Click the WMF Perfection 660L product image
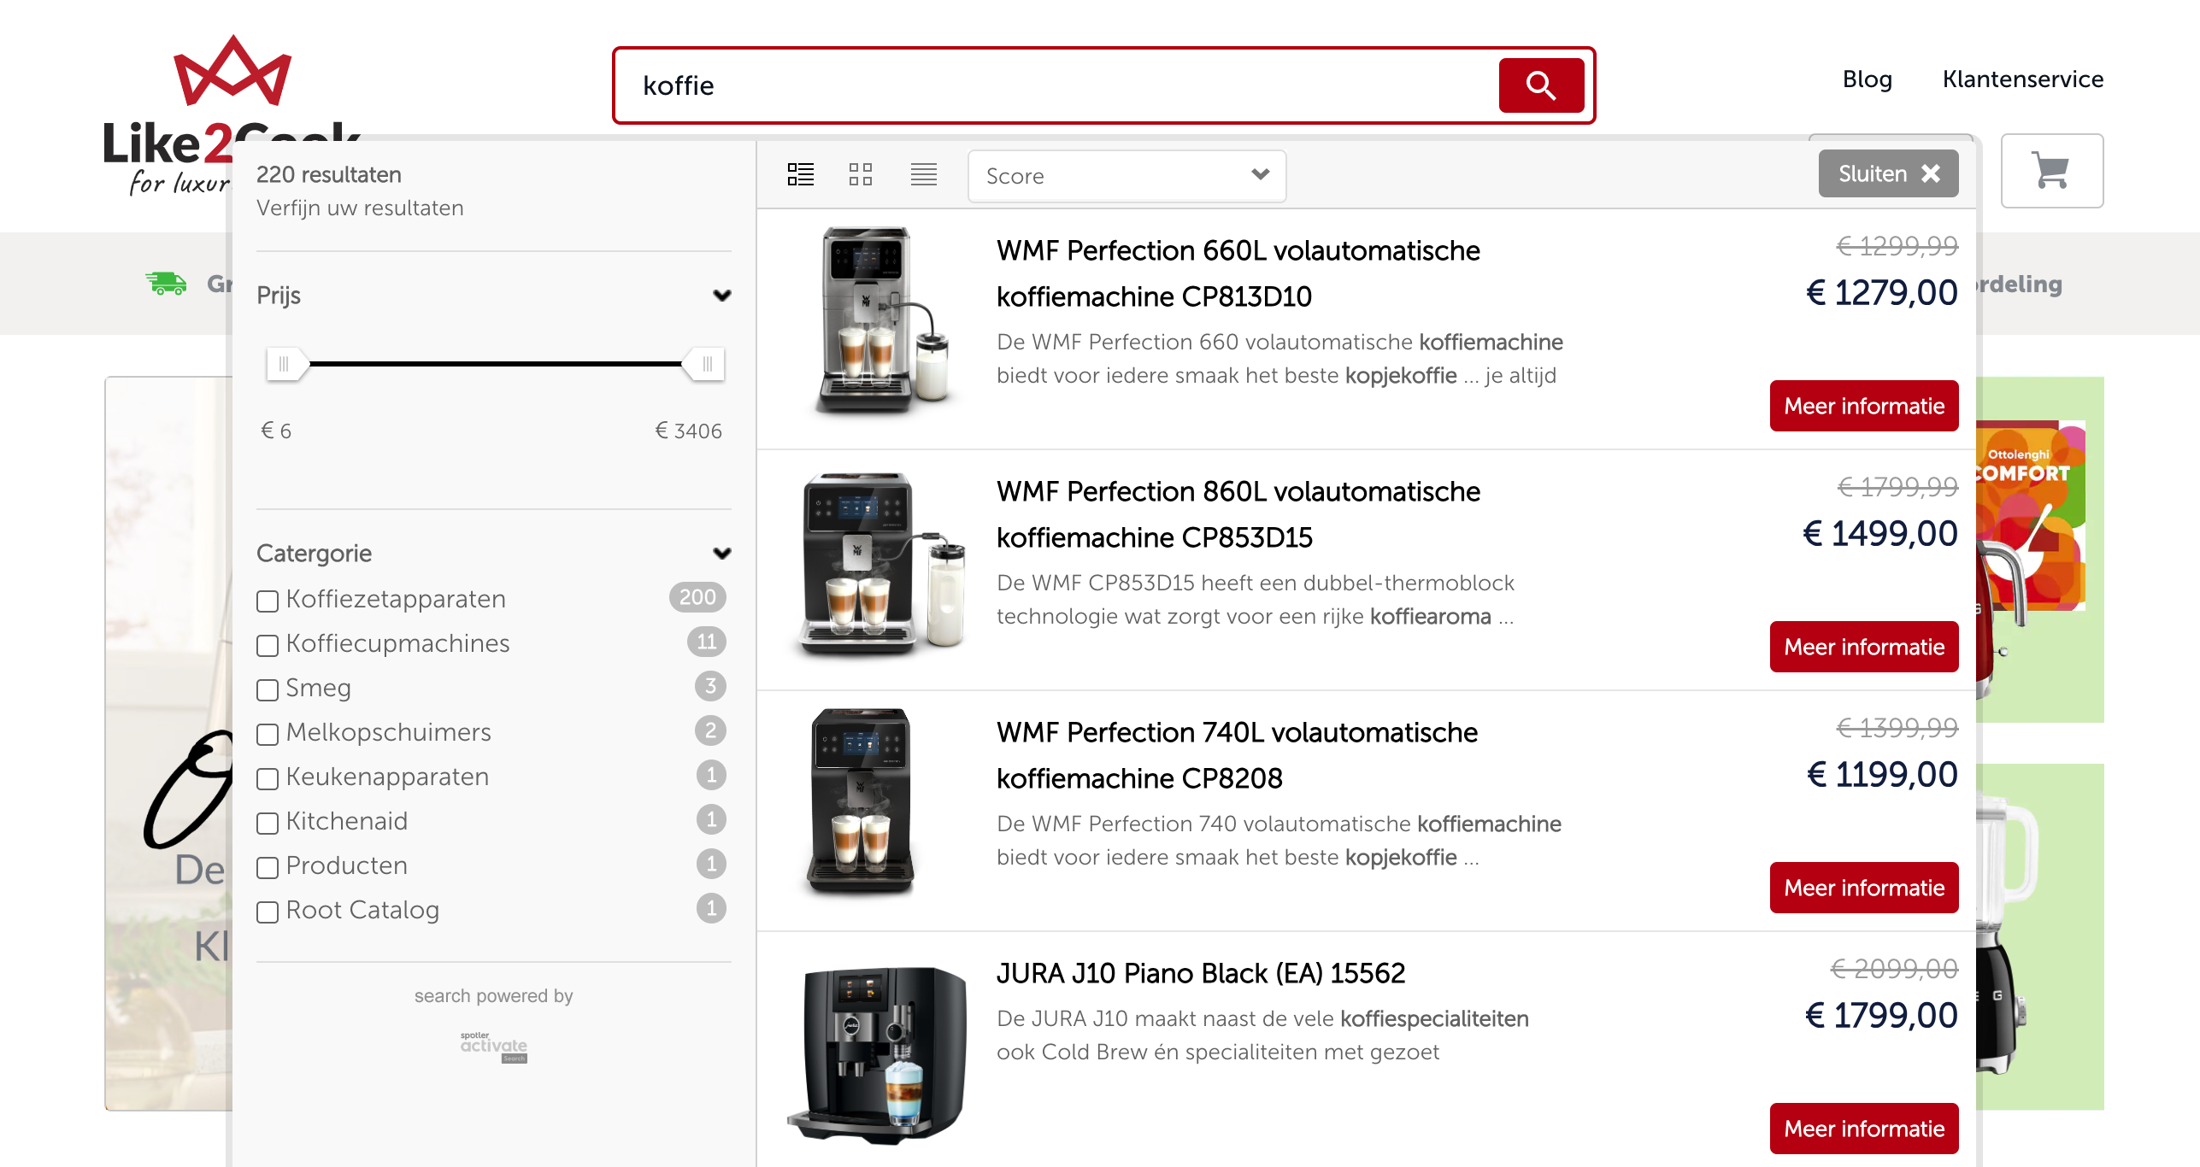This screenshot has width=2200, height=1167. pos(880,320)
